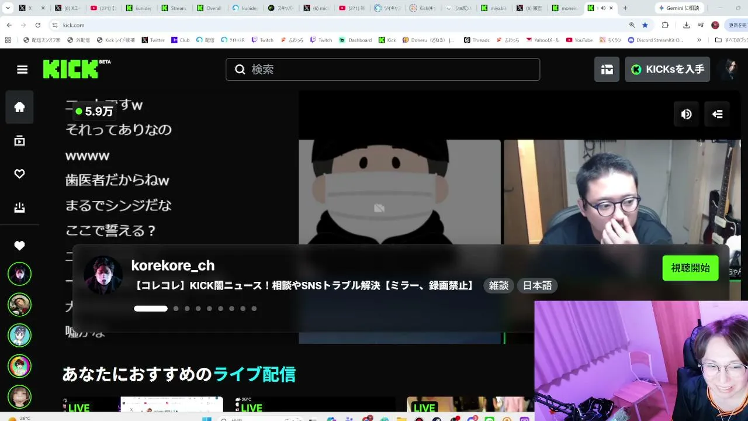748x421 pixels.
Task: Click the magnifier icon in search box
Action: pos(240,70)
